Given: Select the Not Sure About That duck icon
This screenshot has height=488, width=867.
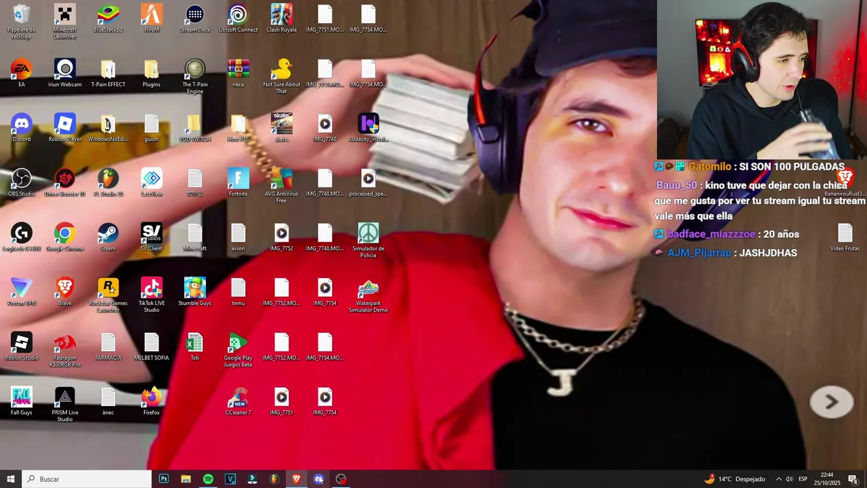Looking at the screenshot, I should pyautogui.click(x=282, y=77).
